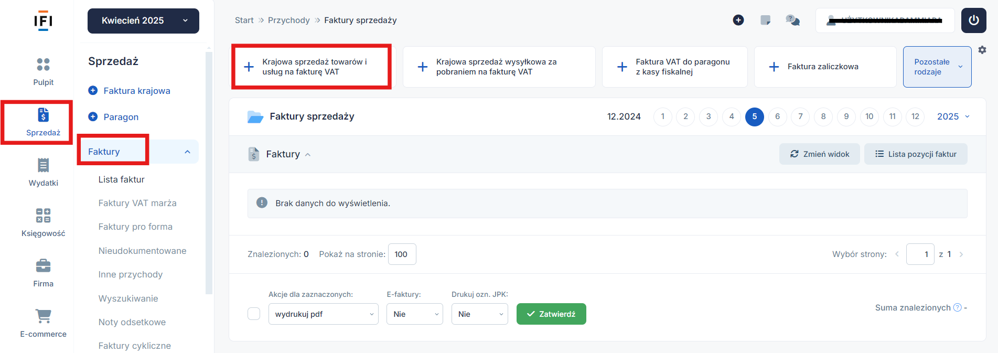
Task: Open the notes icon in top bar
Action: (766, 20)
